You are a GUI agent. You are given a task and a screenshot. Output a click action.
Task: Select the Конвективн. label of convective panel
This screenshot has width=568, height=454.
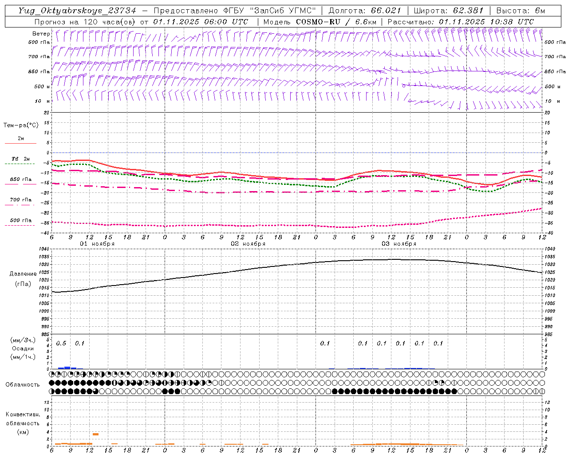click(23, 415)
